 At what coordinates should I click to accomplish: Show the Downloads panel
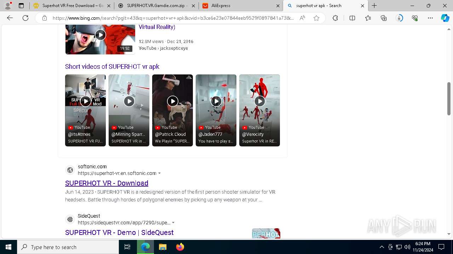pyautogui.click(x=399, y=18)
